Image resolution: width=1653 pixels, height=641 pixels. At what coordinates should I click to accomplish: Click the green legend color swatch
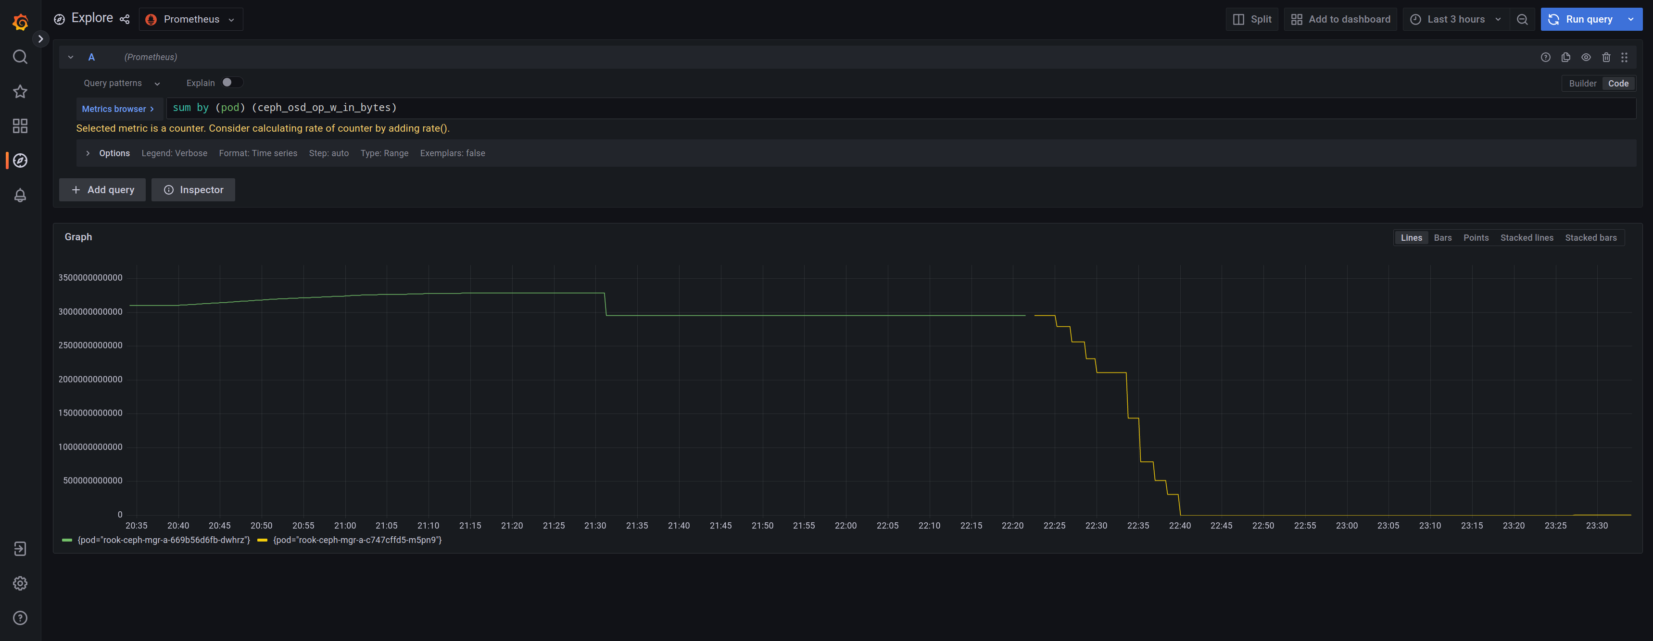click(x=67, y=540)
